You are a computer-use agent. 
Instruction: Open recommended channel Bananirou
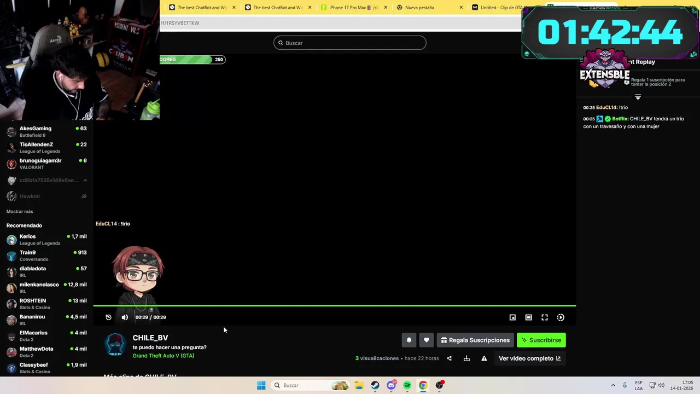click(x=46, y=320)
